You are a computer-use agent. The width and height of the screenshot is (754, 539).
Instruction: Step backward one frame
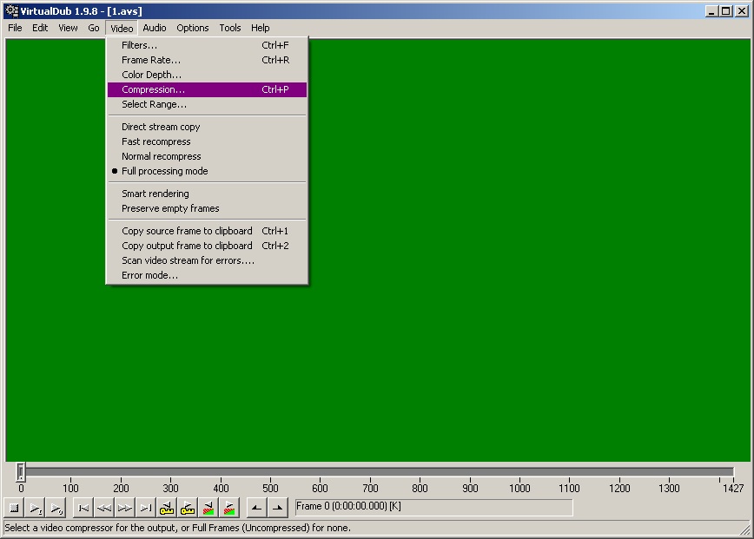click(x=103, y=509)
